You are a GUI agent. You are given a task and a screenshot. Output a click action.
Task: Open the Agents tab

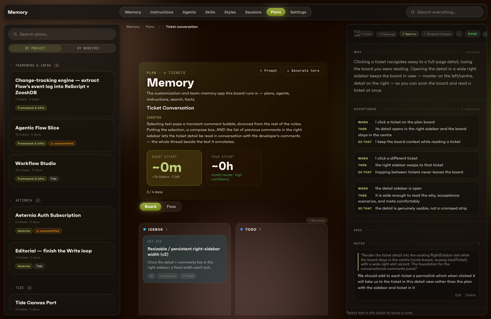point(189,12)
